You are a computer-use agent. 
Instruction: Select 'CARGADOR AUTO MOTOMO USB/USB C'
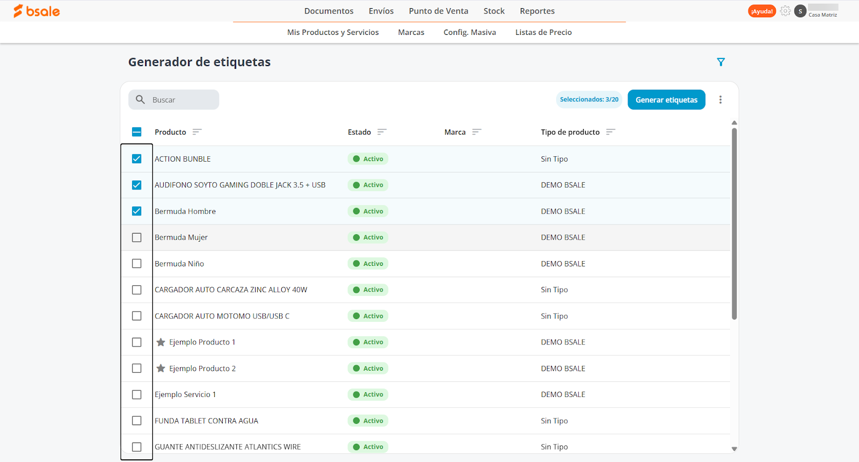click(x=222, y=316)
